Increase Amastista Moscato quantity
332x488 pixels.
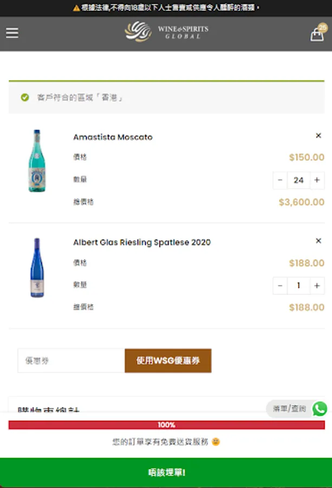click(x=317, y=180)
